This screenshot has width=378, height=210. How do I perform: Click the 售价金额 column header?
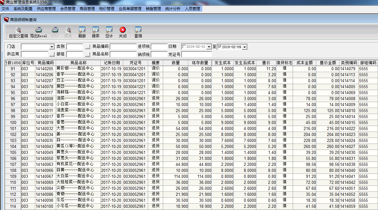point(328,63)
